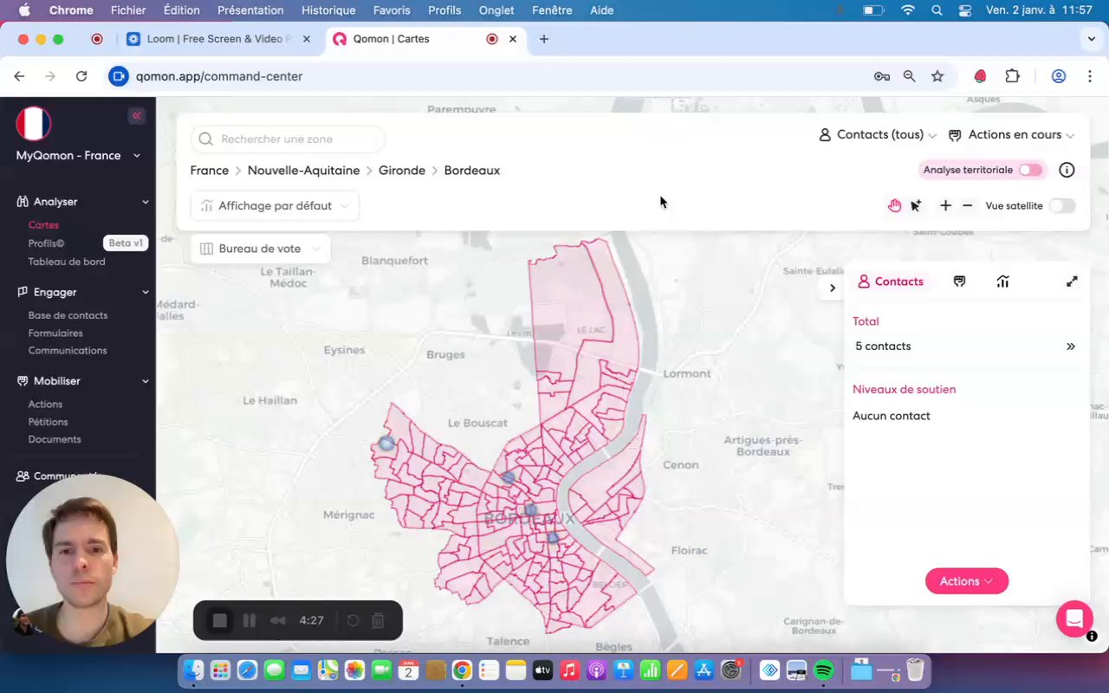Open the Historique menu in menu bar
Image resolution: width=1109 pixels, height=693 pixels.
point(328,10)
